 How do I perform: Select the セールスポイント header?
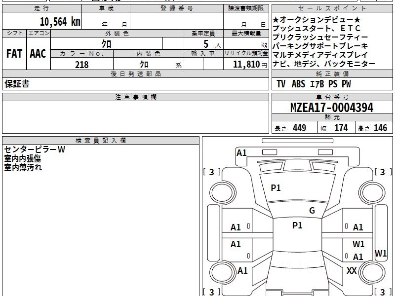coord(332,9)
